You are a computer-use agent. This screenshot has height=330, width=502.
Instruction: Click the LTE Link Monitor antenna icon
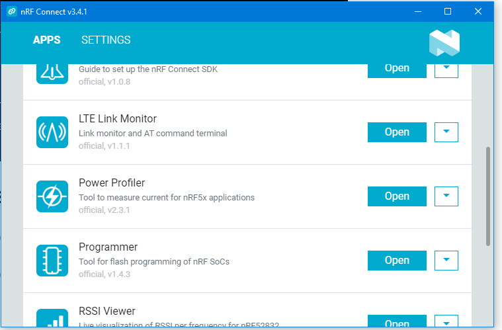pos(52,132)
